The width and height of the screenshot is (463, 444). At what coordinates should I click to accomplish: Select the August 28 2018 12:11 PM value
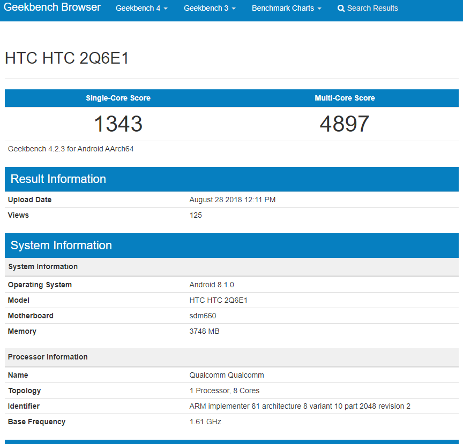tap(233, 200)
